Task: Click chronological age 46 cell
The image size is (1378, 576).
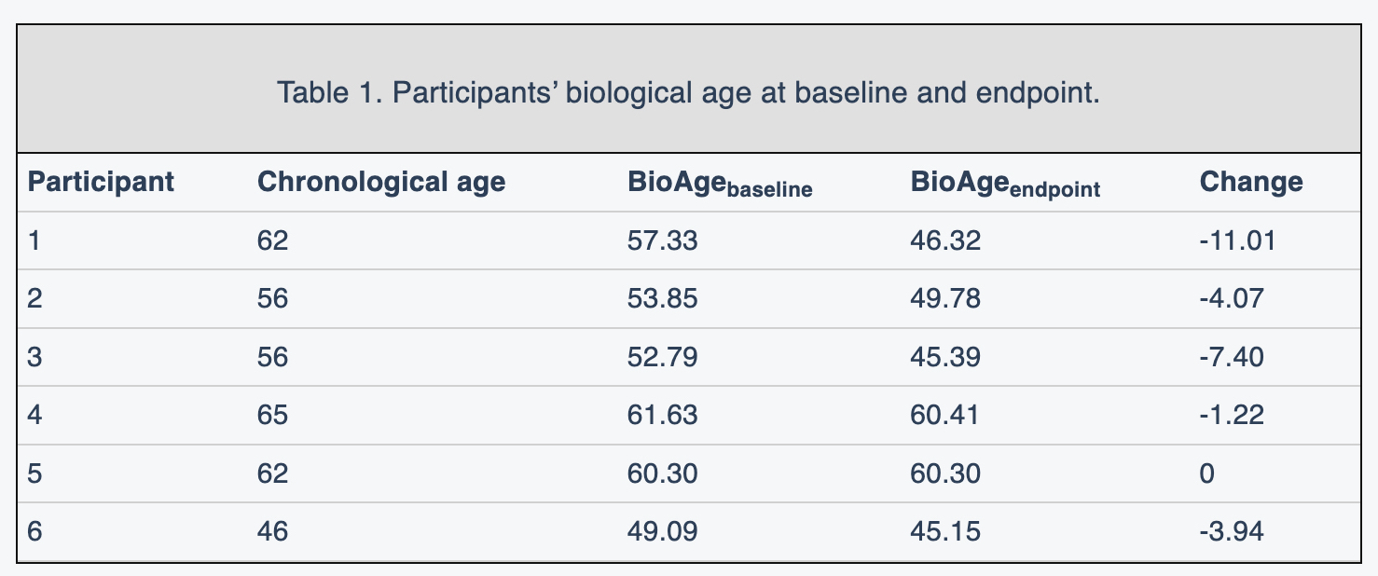Action: [273, 531]
